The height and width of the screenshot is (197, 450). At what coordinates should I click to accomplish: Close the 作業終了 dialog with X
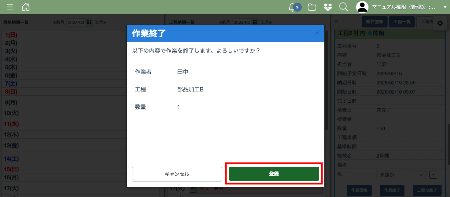point(317,33)
